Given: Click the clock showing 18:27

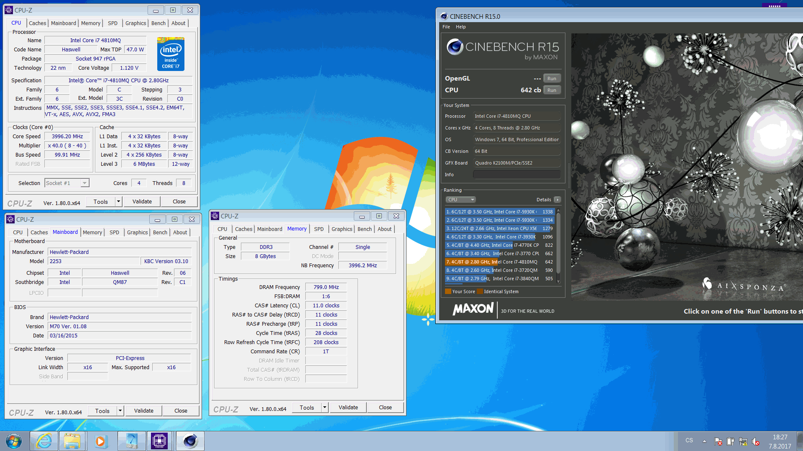Looking at the screenshot, I should (x=780, y=437).
